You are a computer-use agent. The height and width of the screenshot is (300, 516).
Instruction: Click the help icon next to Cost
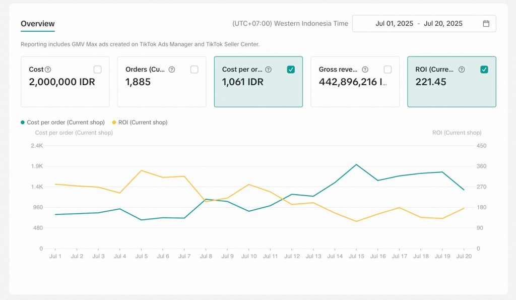point(48,70)
